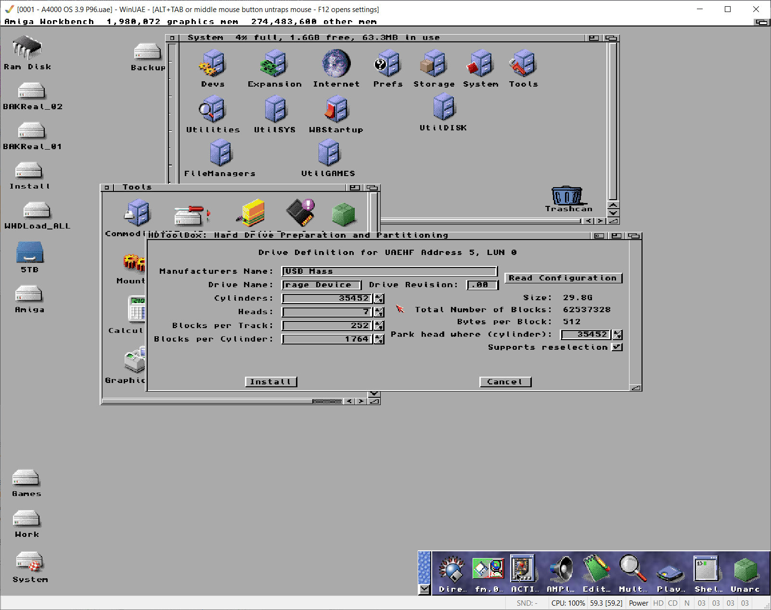Launch the AMPlifier speaker icon in dock

[561, 569]
